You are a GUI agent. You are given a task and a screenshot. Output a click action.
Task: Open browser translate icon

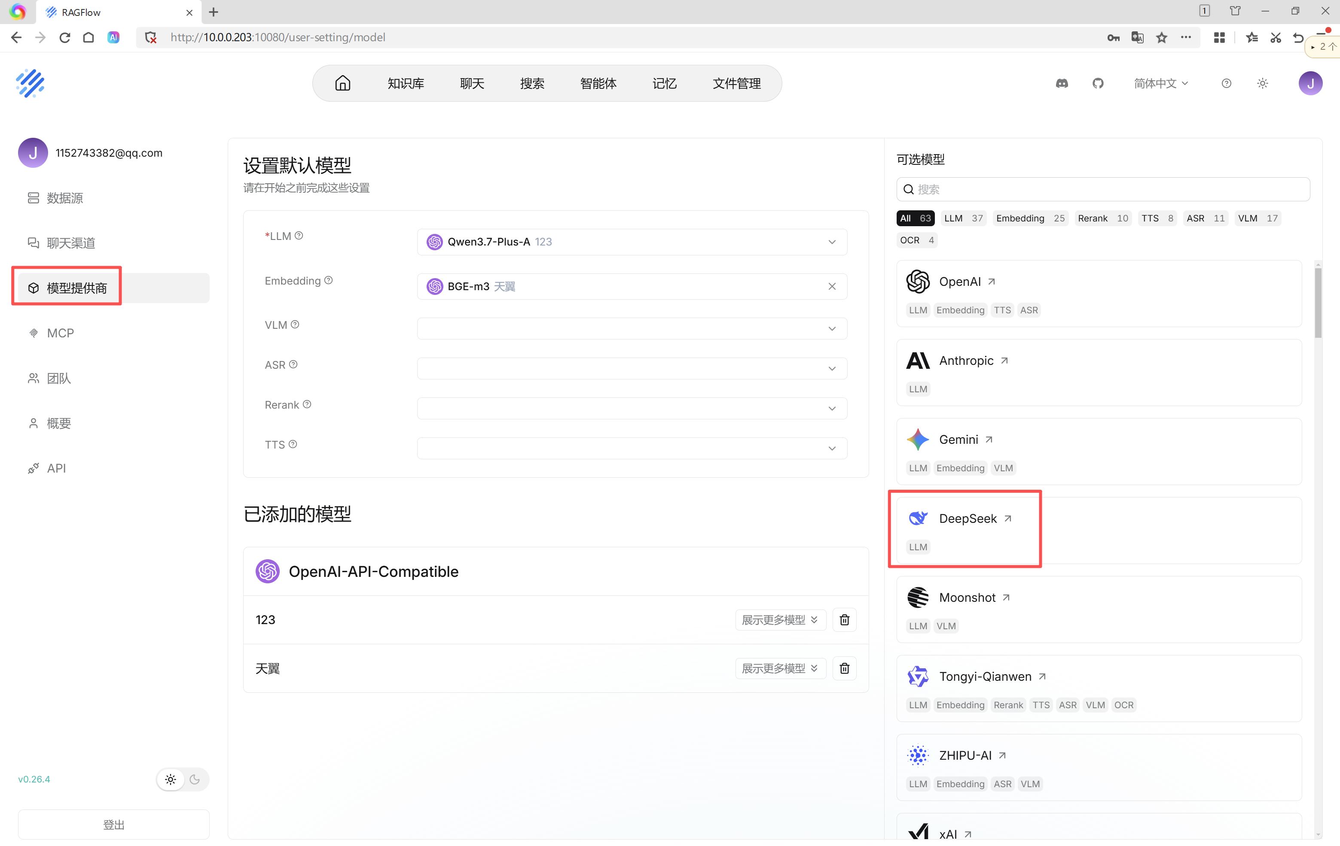(1138, 37)
